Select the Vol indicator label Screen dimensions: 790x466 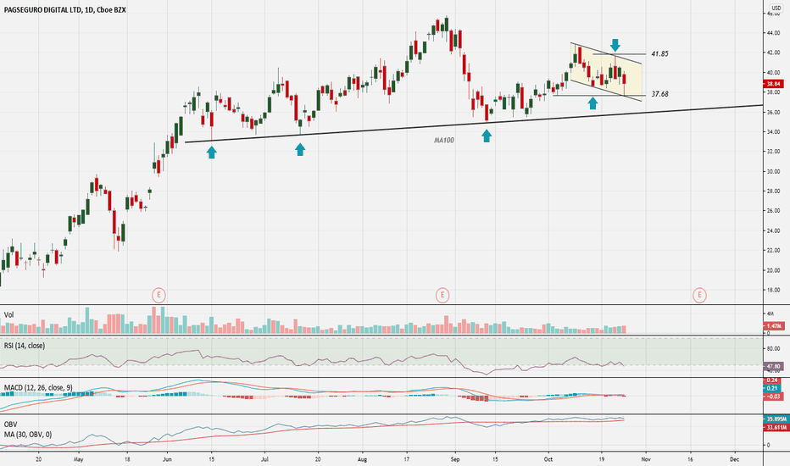point(9,315)
